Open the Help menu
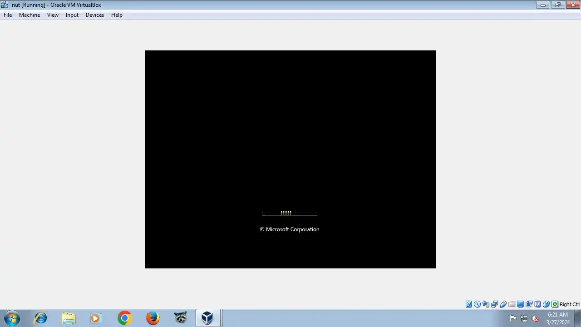 117,15
